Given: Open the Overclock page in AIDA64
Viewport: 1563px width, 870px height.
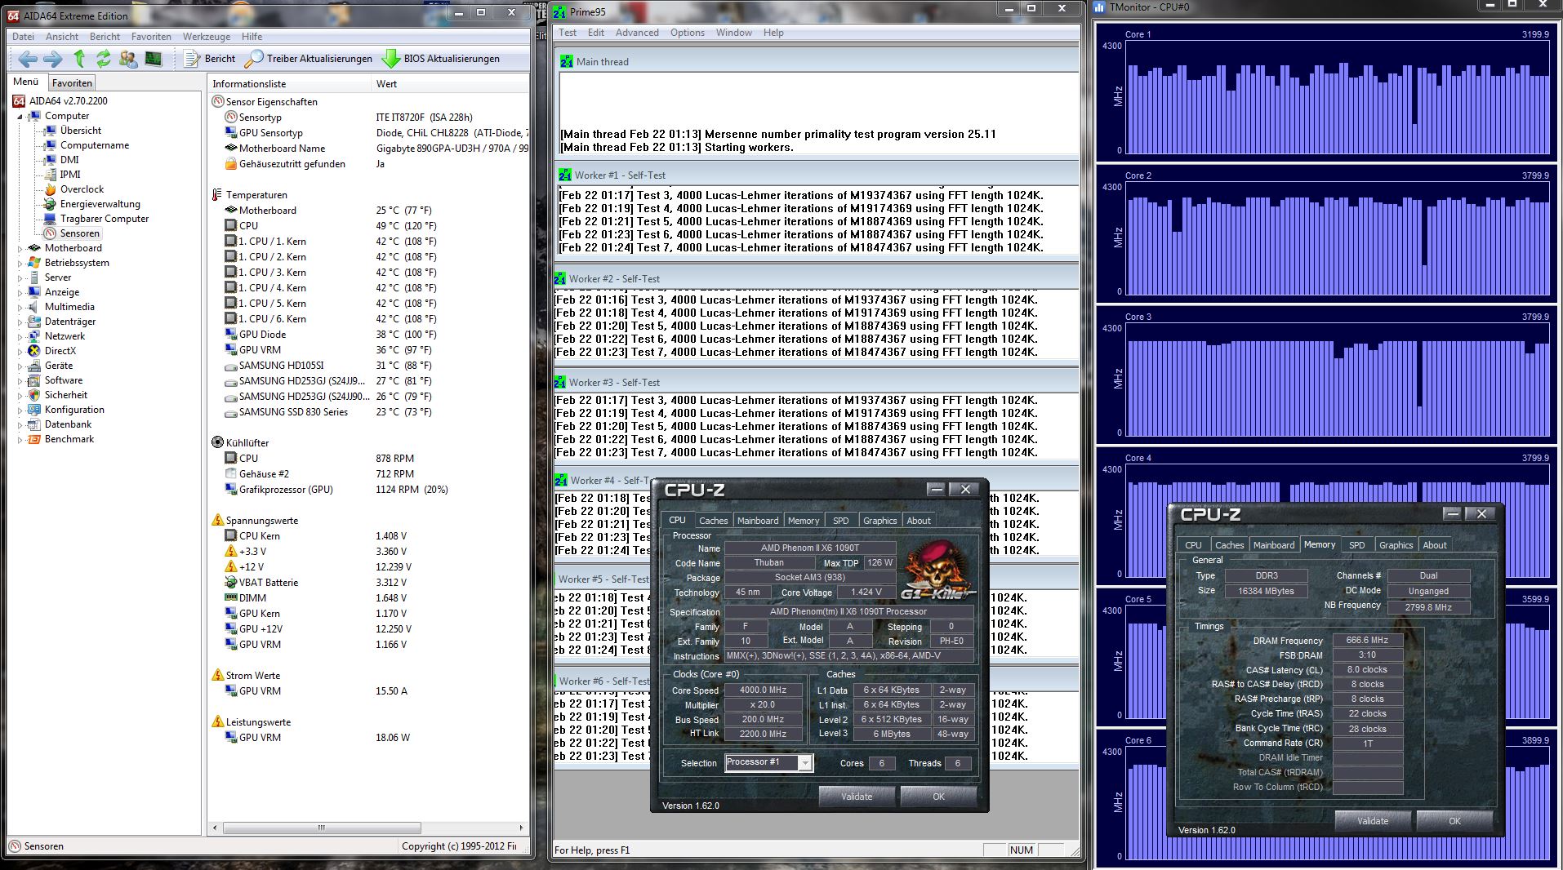Looking at the screenshot, I should (82, 189).
